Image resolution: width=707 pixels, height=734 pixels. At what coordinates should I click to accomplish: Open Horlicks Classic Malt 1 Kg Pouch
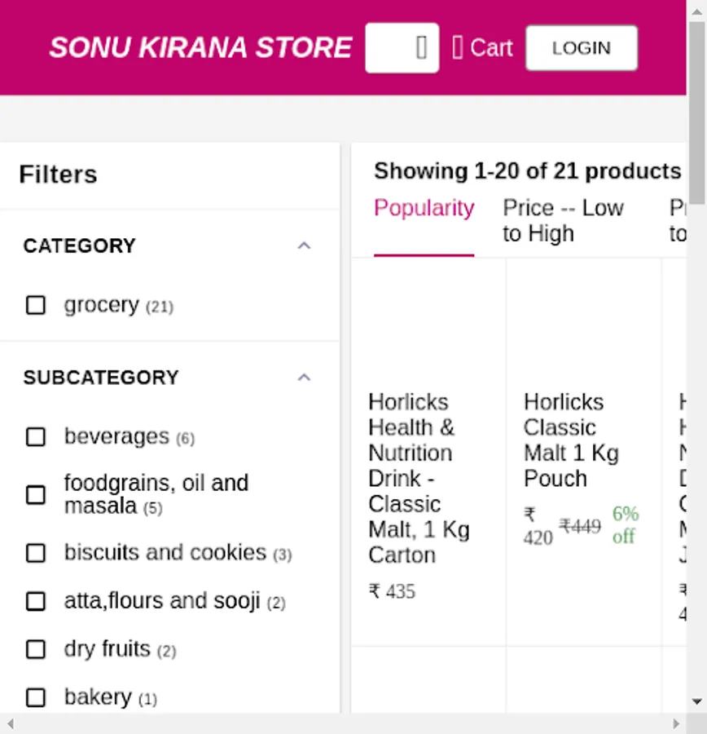click(x=571, y=440)
